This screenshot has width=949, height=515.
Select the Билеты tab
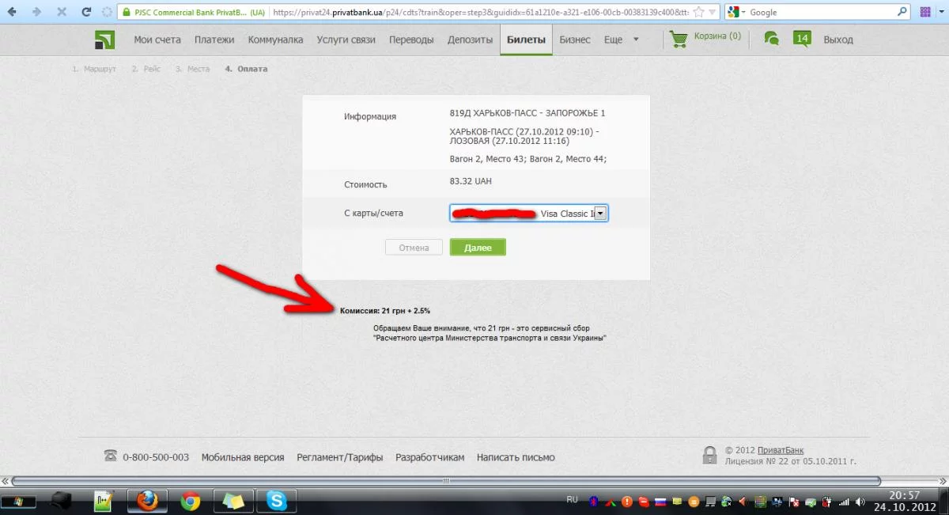[x=526, y=40]
